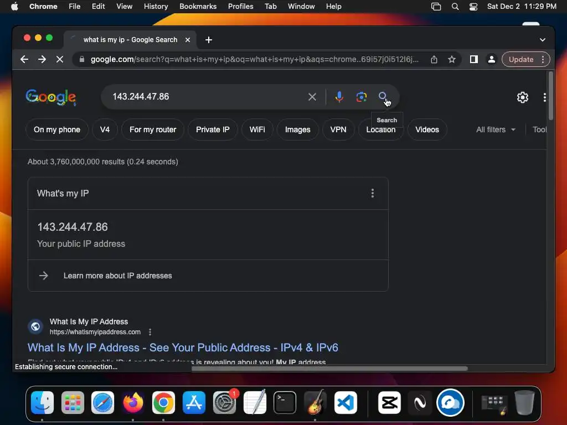
Task: Open App Store from the Dock
Action: tap(194, 403)
